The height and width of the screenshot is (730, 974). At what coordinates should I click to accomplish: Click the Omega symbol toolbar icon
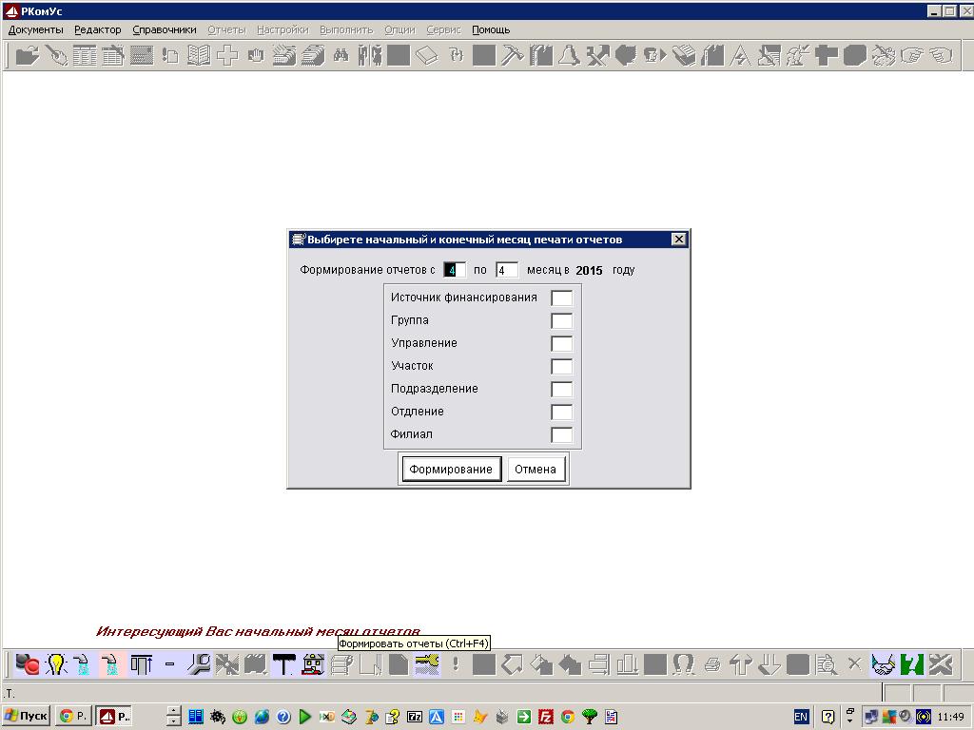pyautogui.click(x=683, y=664)
